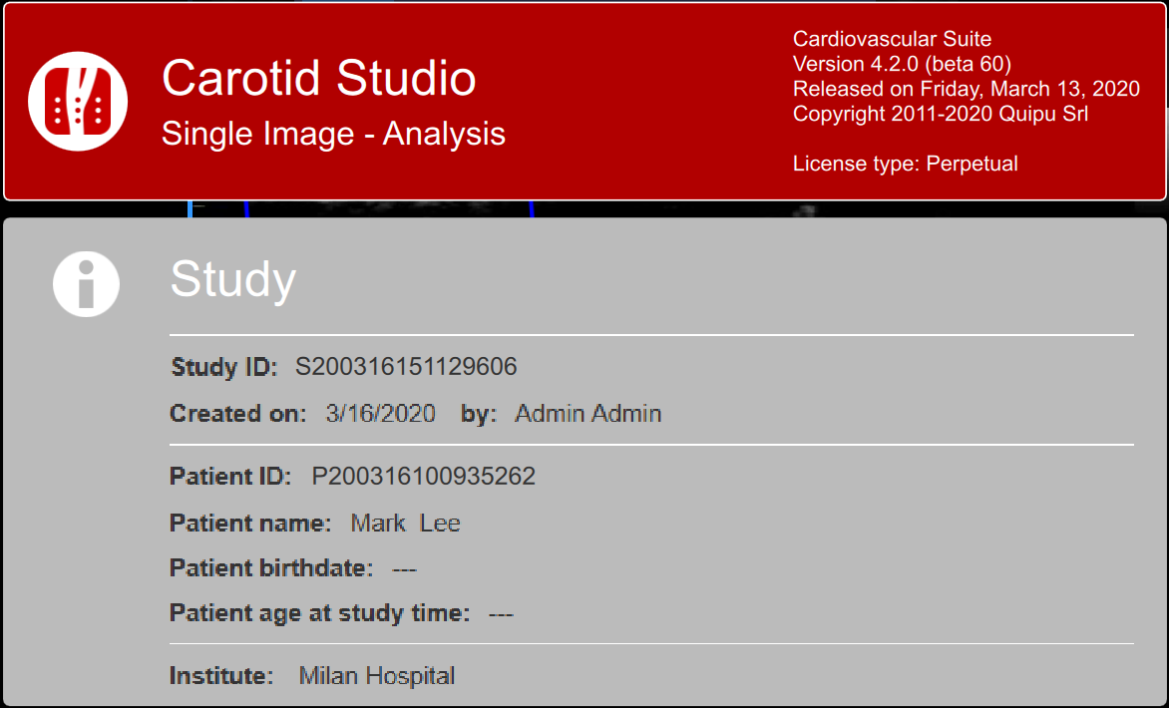The image size is (1169, 708).
Task: Click the License type: Perpetual line
Action: pyautogui.click(x=905, y=164)
